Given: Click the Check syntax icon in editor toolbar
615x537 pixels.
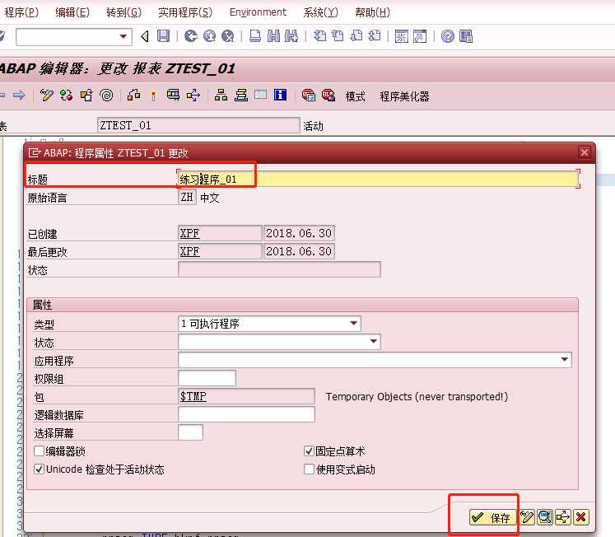Looking at the screenshot, I should point(133,96).
